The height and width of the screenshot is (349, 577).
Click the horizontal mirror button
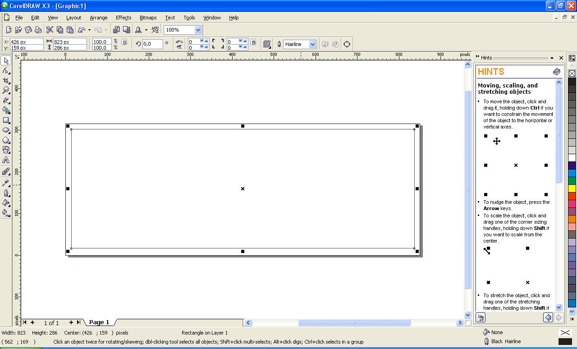click(179, 41)
